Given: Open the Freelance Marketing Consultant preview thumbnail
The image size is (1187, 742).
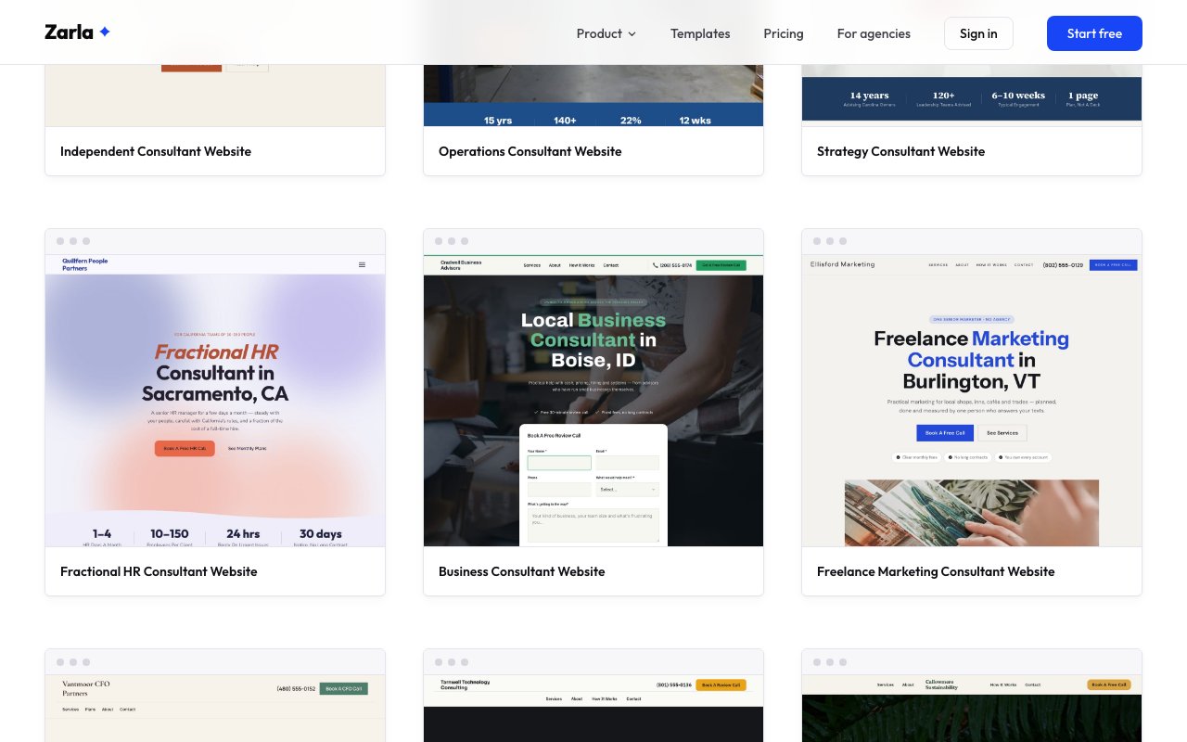Looking at the screenshot, I should click(x=972, y=401).
